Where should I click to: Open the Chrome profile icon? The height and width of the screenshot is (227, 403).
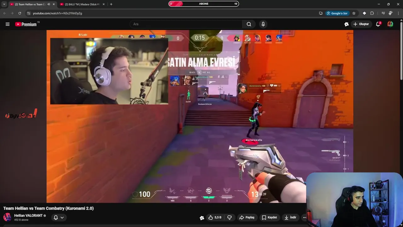point(391,13)
